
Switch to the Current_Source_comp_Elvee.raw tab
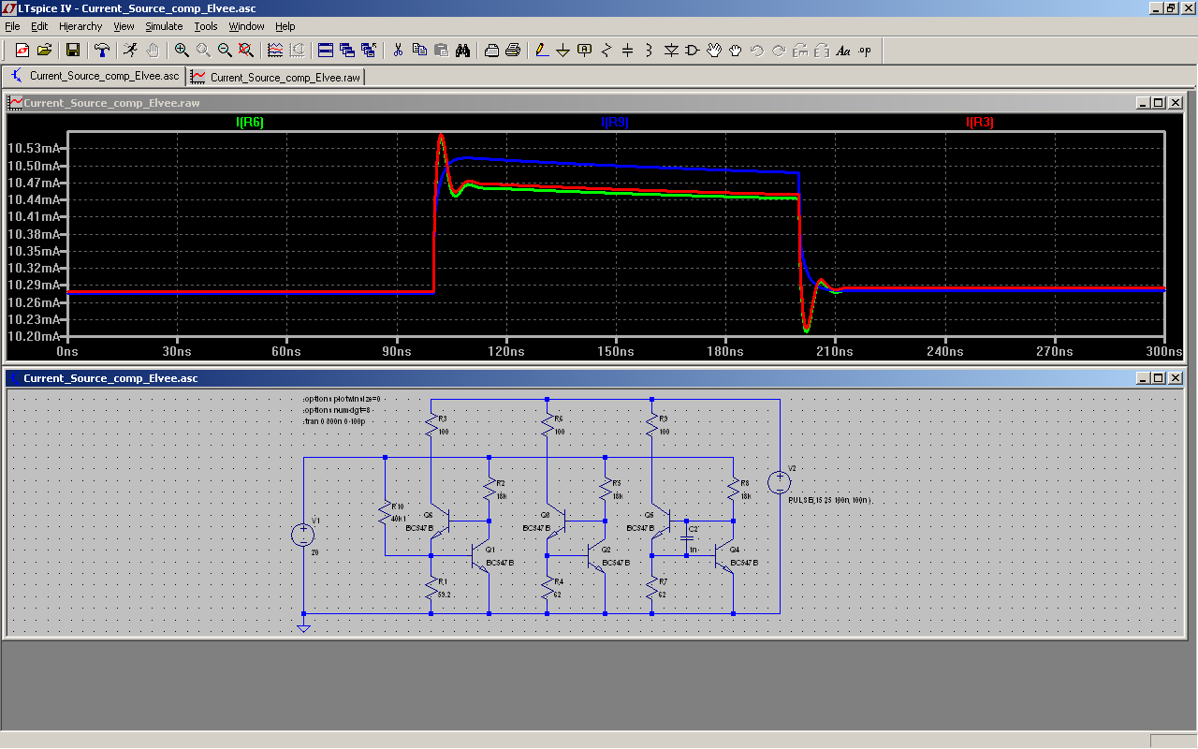click(x=275, y=77)
